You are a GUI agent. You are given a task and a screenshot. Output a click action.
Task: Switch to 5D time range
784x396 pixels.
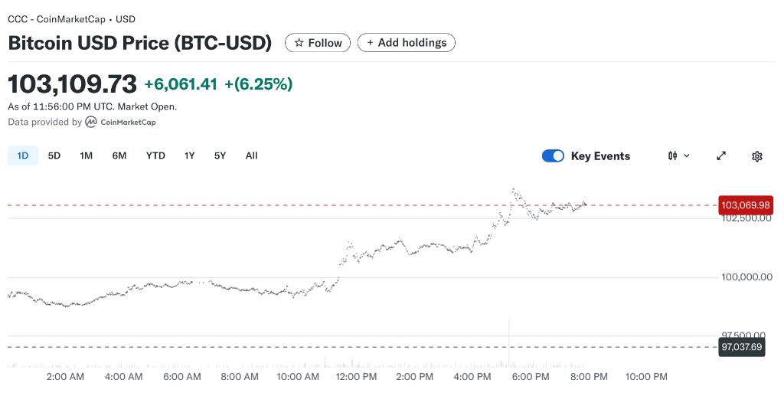(54, 156)
